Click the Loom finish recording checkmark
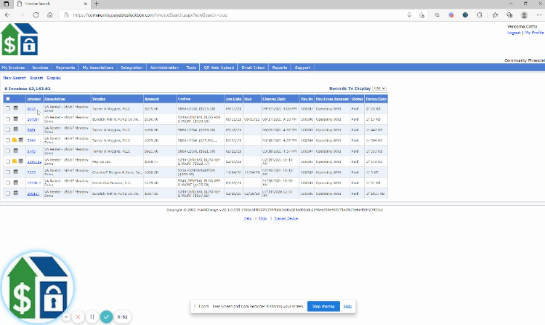545x325 pixels. coord(107,317)
